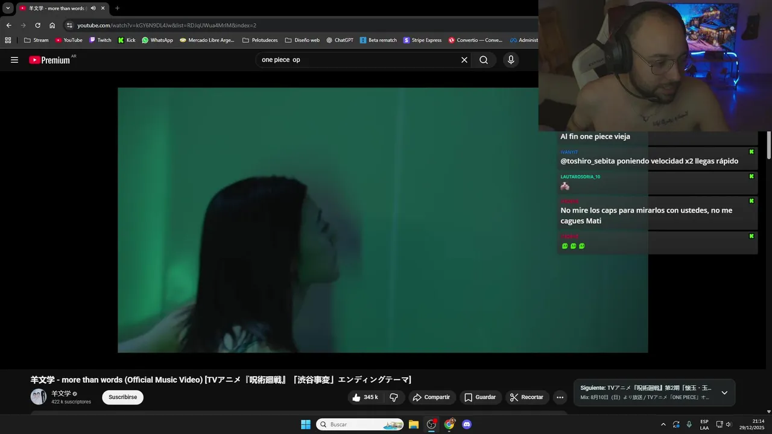Open the 羊文学 channel avatar
The image size is (772, 434).
pyautogui.click(x=39, y=397)
